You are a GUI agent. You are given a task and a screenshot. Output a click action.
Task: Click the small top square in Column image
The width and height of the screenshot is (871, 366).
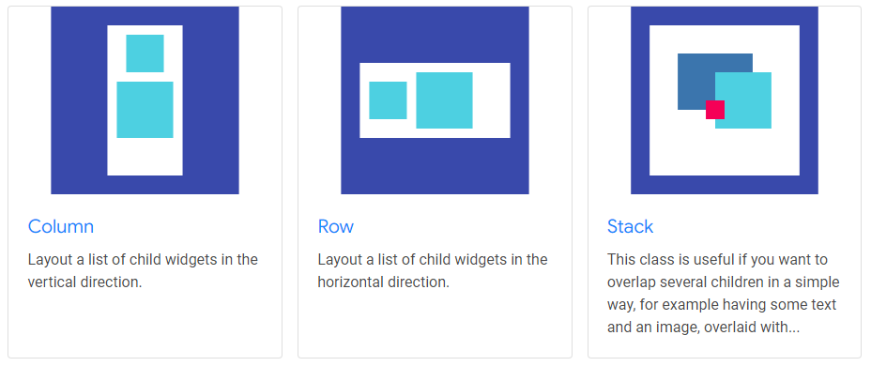coord(145,53)
